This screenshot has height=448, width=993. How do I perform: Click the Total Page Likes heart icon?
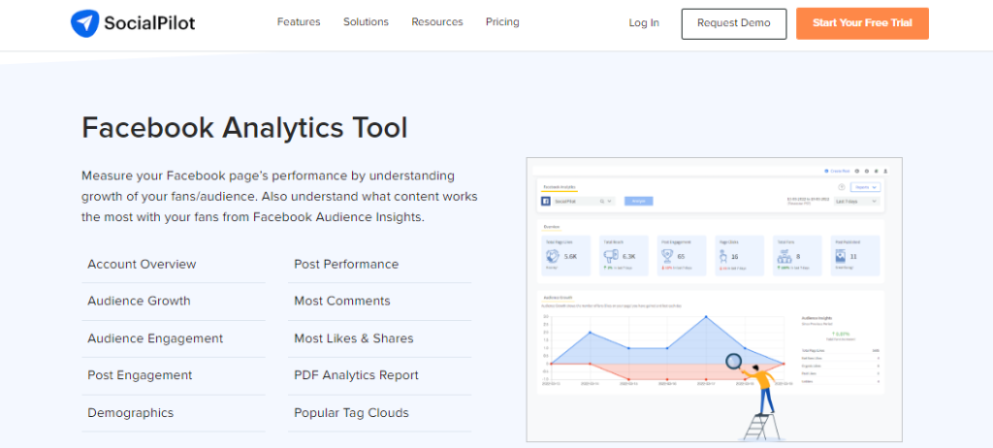(552, 257)
